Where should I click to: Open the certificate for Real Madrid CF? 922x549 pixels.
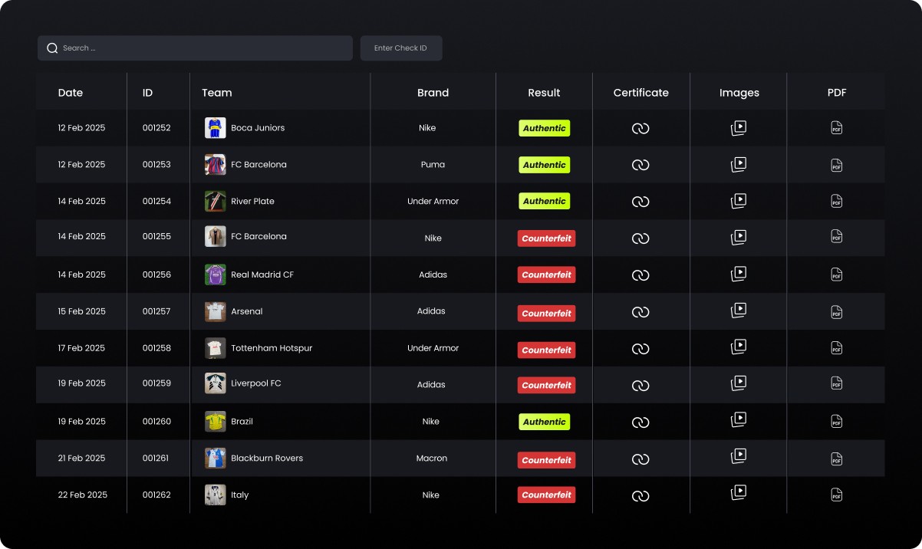click(640, 274)
